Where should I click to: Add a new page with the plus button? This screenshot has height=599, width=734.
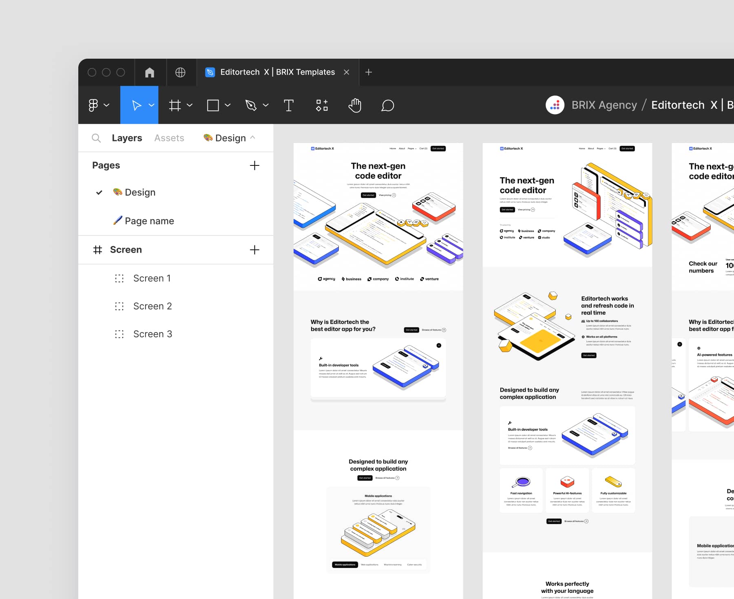pyautogui.click(x=254, y=165)
